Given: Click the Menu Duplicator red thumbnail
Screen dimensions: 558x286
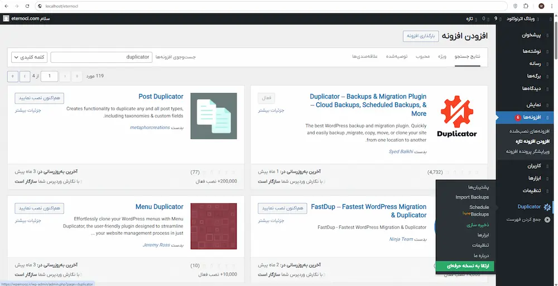Looking at the screenshot, I should click(x=214, y=226).
